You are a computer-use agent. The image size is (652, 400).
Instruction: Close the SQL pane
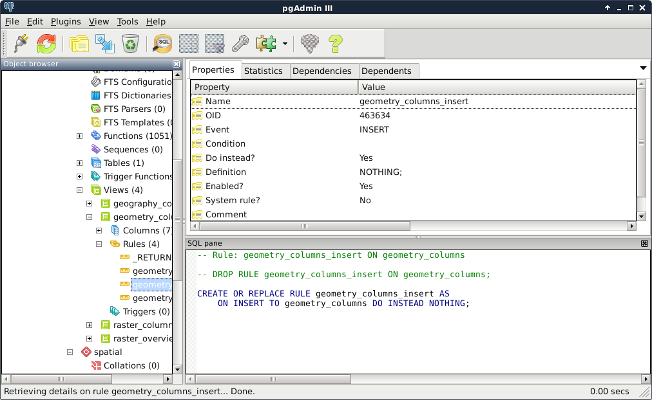click(x=644, y=243)
